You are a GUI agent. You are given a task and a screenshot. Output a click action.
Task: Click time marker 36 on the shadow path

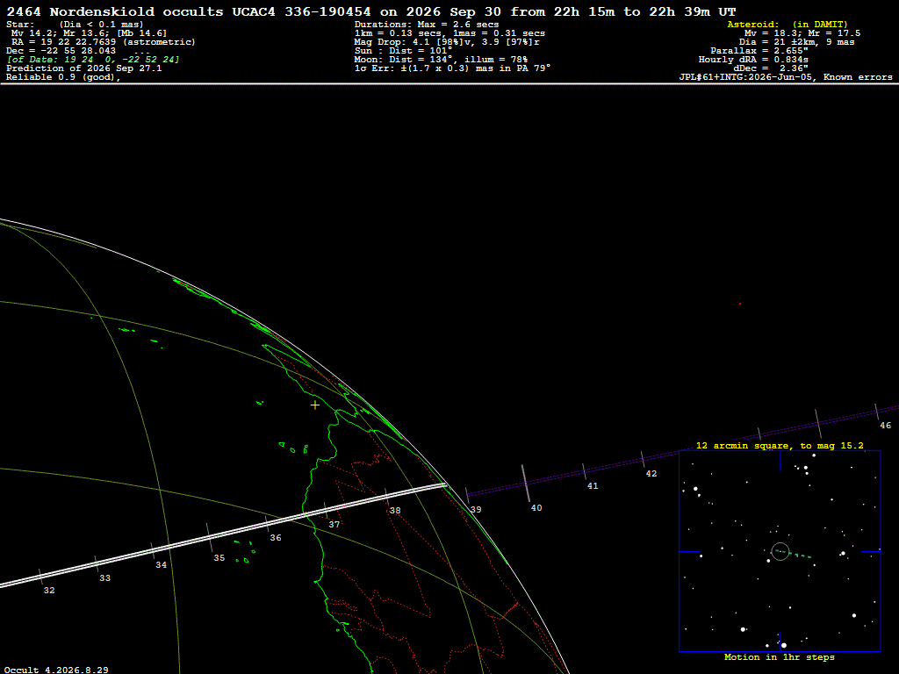click(x=276, y=538)
